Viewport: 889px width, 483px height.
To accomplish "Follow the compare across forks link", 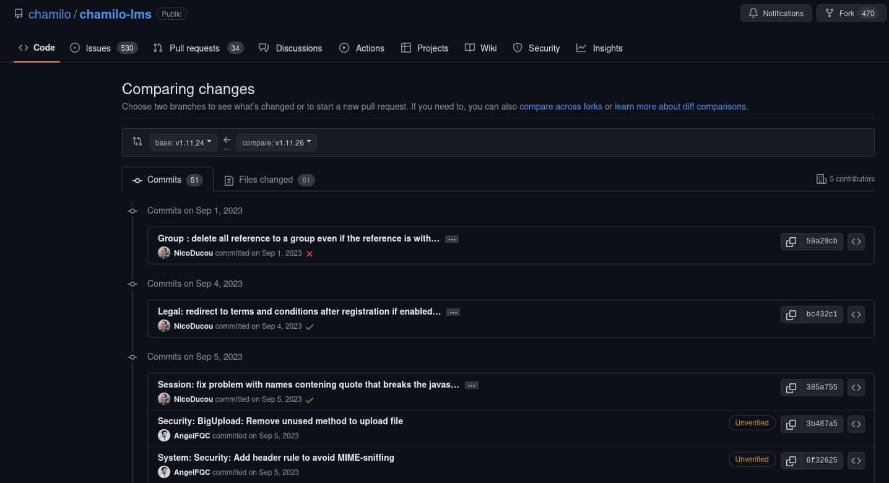I will click(561, 107).
